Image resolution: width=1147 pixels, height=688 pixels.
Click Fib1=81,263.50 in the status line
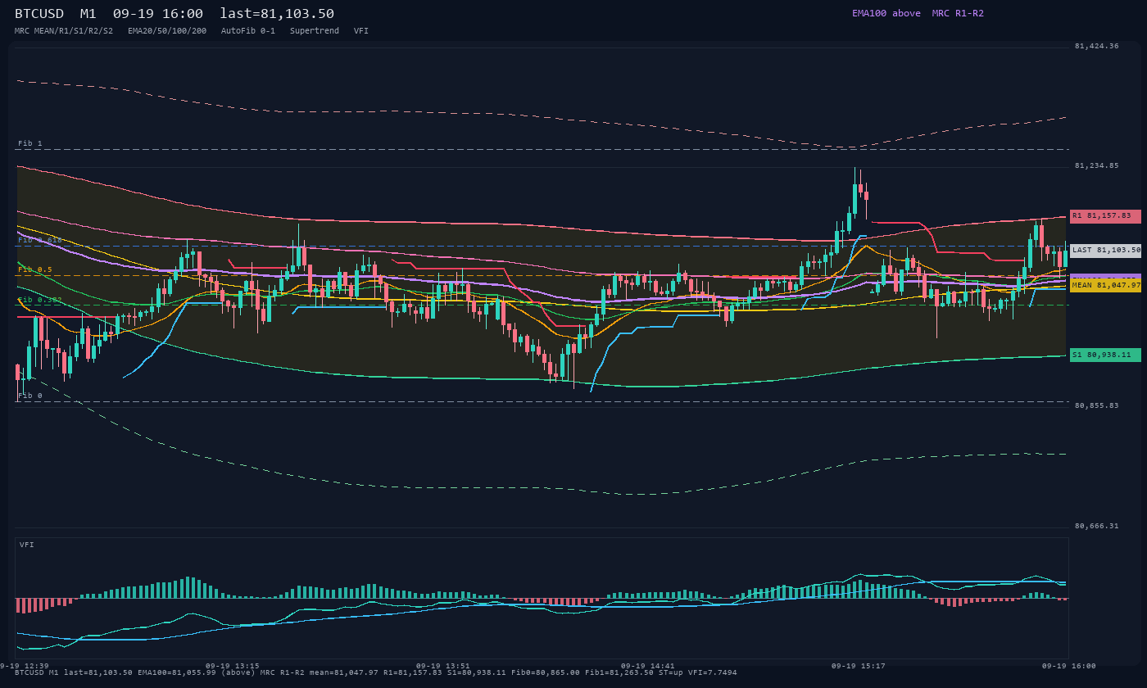[x=619, y=672]
